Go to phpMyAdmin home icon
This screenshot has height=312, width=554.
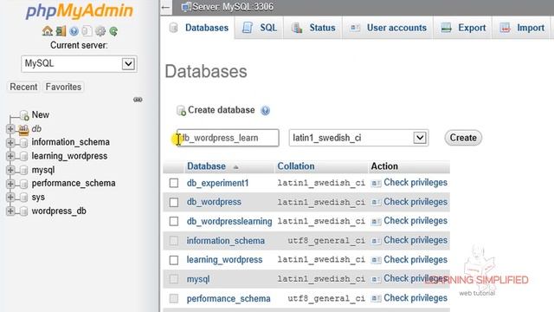[48, 31]
